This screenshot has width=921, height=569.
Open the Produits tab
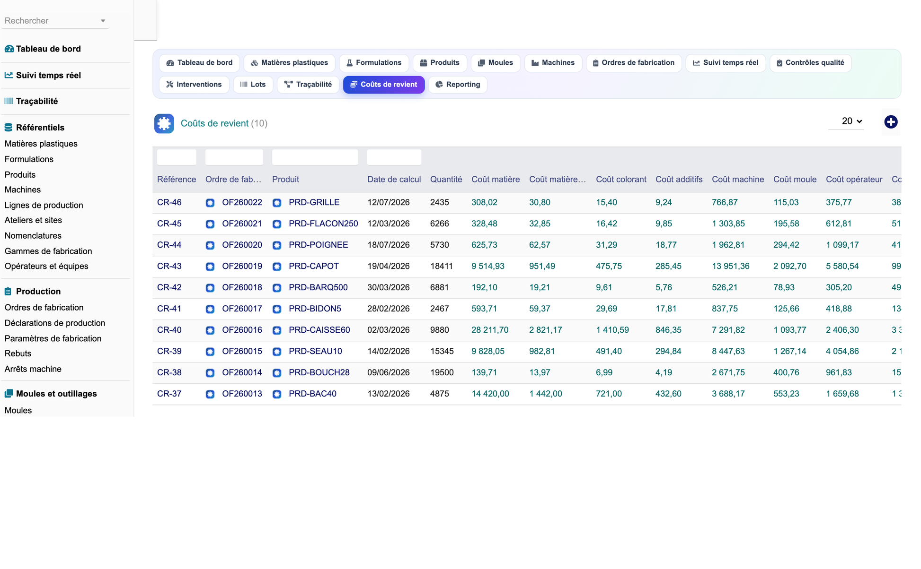click(440, 63)
